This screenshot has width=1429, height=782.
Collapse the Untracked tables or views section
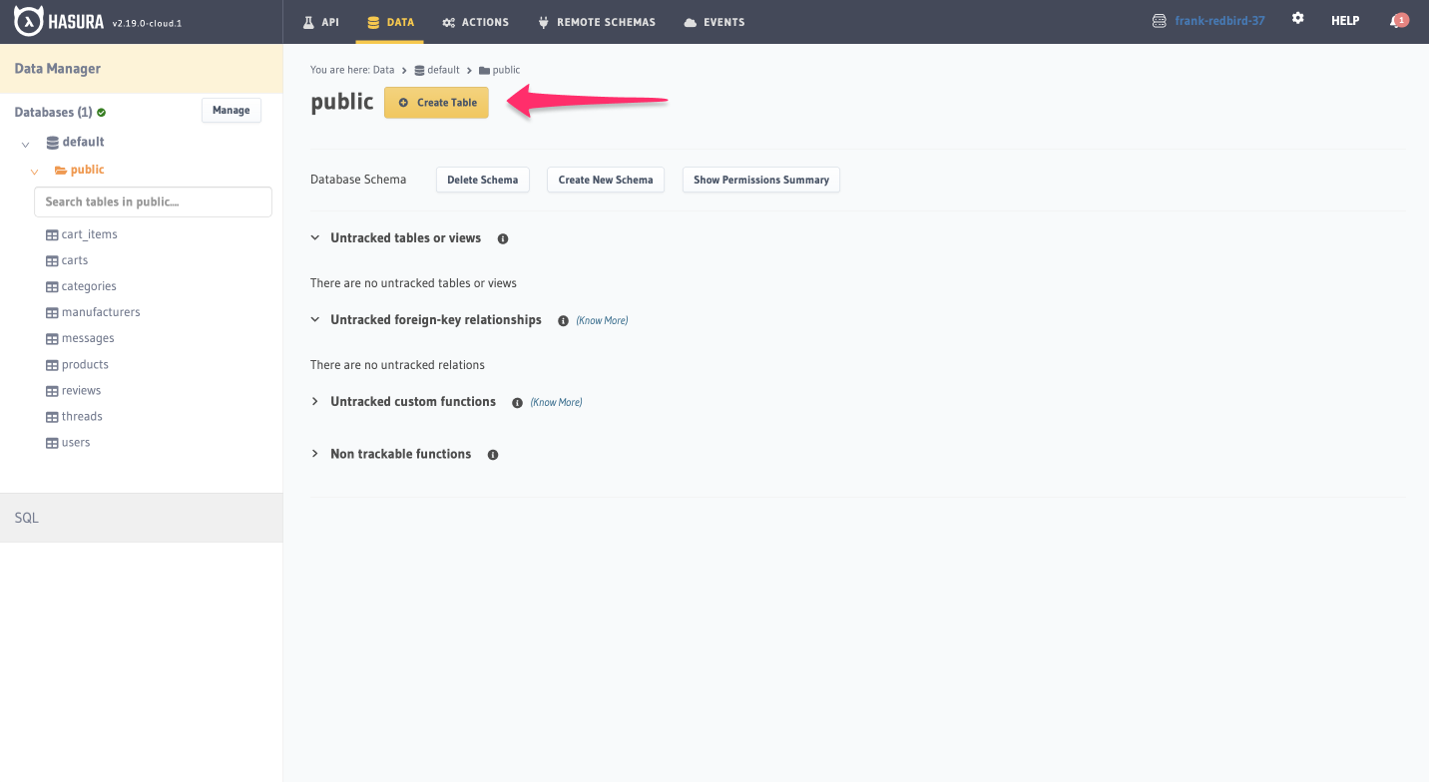click(x=315, y=237)
